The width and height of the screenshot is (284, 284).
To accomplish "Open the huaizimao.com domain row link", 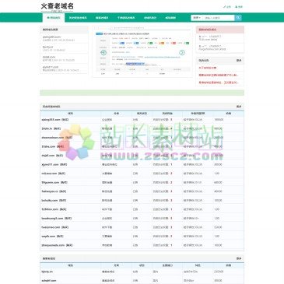I will [51, 227].
